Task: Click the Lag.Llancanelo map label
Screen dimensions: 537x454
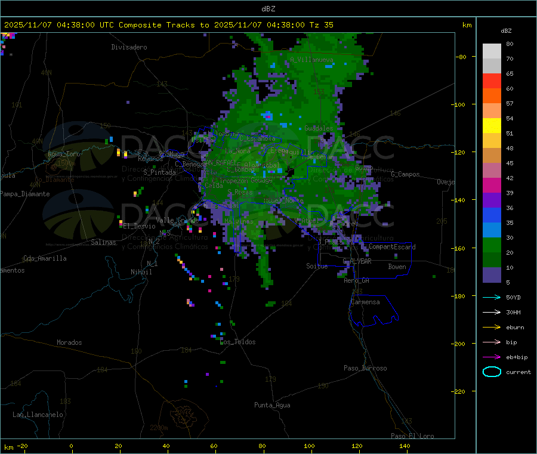Action: 38,415
